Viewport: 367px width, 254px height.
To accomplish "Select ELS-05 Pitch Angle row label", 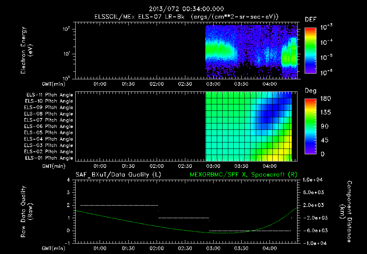I will pos(49,133).
